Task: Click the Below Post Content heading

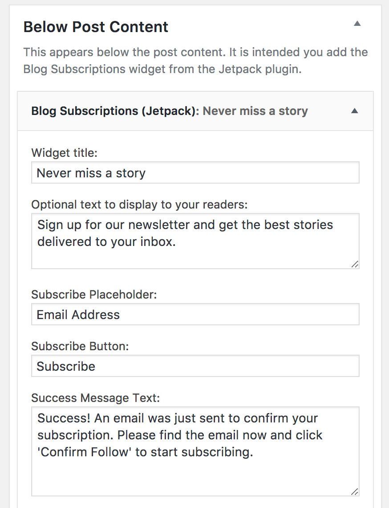Action: click(x=96, y=27)
